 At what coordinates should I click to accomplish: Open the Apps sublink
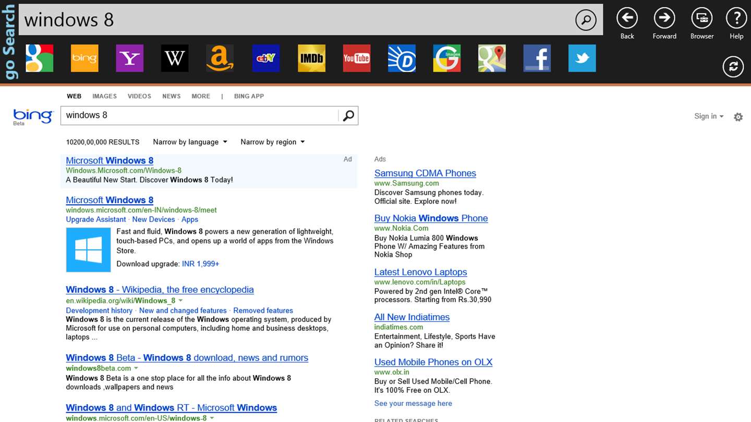pyautogui.click(x=190, y=219)
